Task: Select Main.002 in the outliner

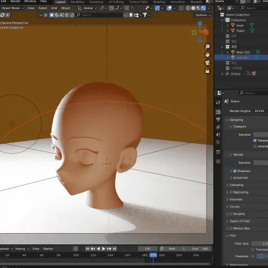Action: [243, 52]
